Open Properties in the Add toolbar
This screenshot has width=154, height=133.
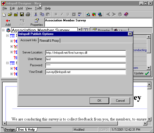coord(37,23)
